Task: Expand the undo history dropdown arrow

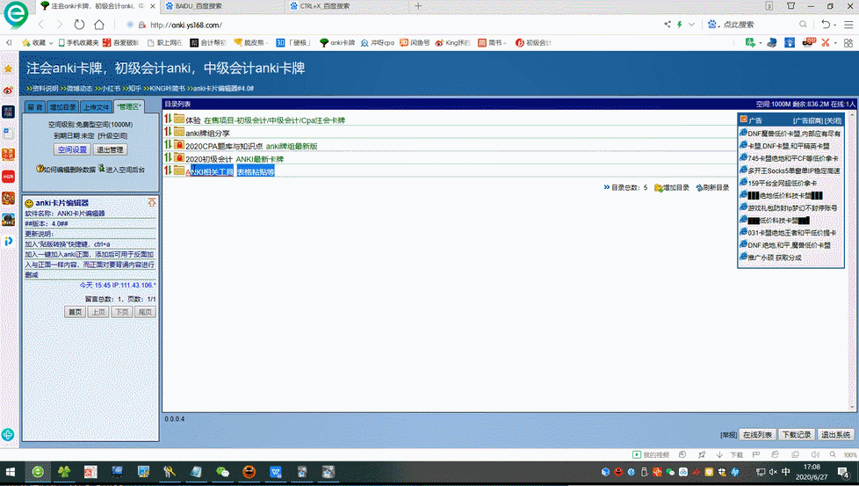Action: [835, 25]
